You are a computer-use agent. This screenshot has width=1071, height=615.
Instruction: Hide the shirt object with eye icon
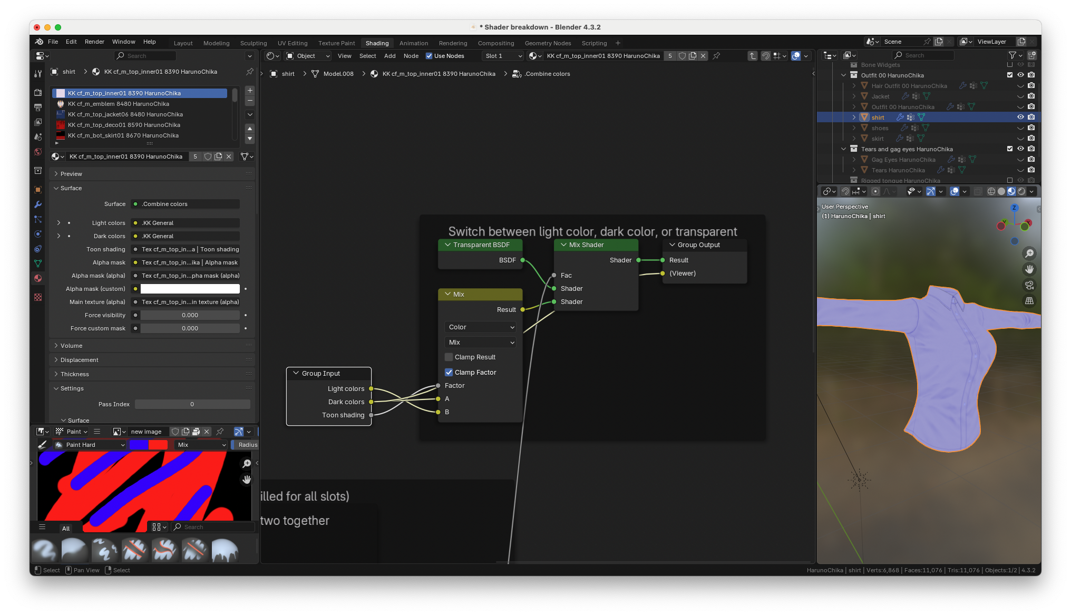point(1020,118)
